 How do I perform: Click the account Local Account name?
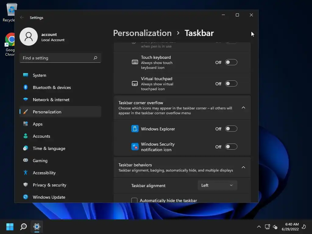tap(53, 37)
